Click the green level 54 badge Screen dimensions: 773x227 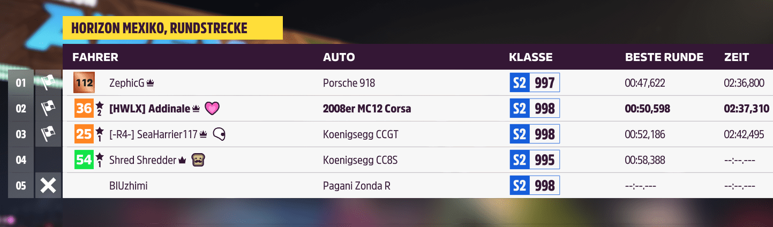click(84, 160)
